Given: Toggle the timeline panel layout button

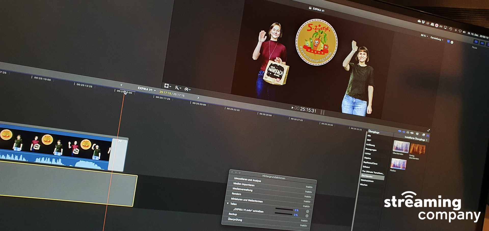Looking at the screenshot, I should pos(482,43).
